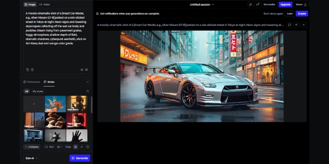The width and height of the screenshot is (329, 164).
Task: Switch to the Image mode tab
Action: (30, 5)
